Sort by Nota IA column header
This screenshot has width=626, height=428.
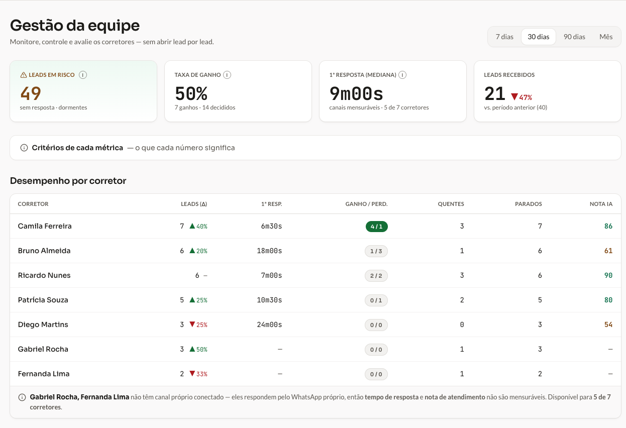pos(601,204)
